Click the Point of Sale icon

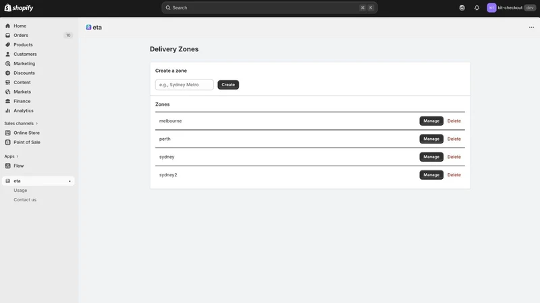click(7, 142)
